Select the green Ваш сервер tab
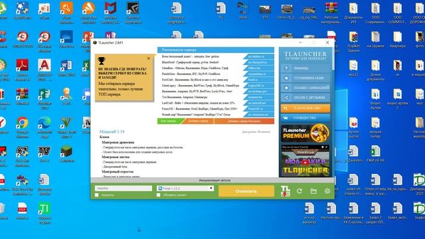This screenshot has width=425, height=239. [x=169, y=121]
